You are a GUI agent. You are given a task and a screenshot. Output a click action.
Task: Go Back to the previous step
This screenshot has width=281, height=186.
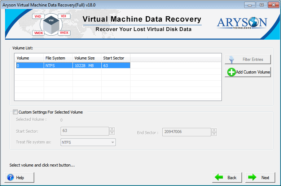click(x=227, y=177)
